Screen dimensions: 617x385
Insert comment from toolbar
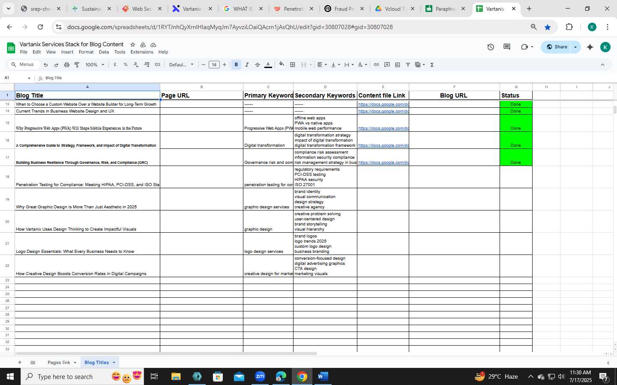387,65
